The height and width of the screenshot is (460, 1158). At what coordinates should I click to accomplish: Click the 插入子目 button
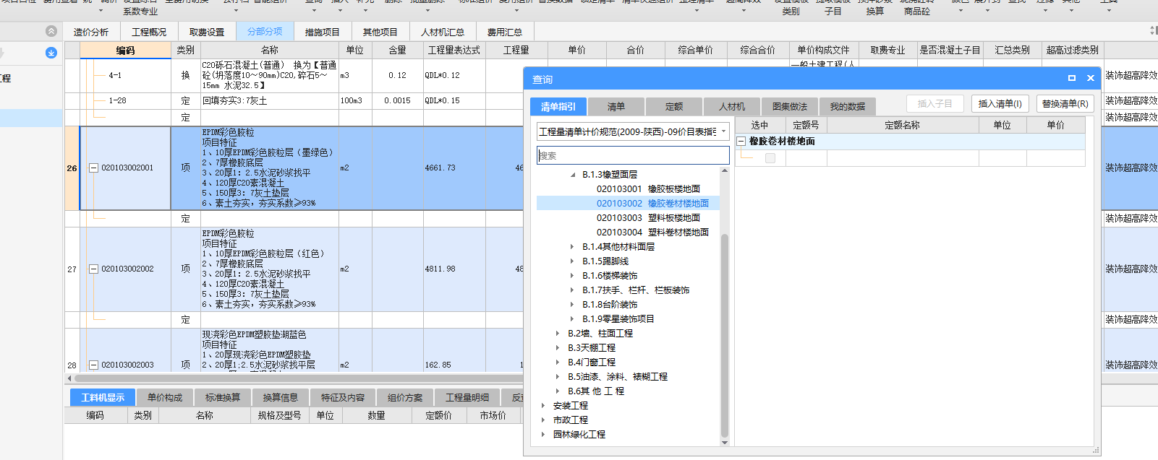935,103
